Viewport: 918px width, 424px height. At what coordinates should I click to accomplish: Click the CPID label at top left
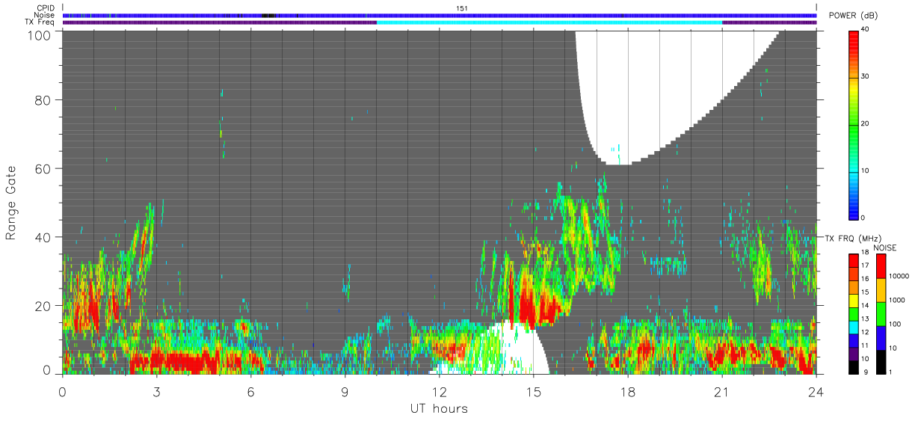point(46,7)
